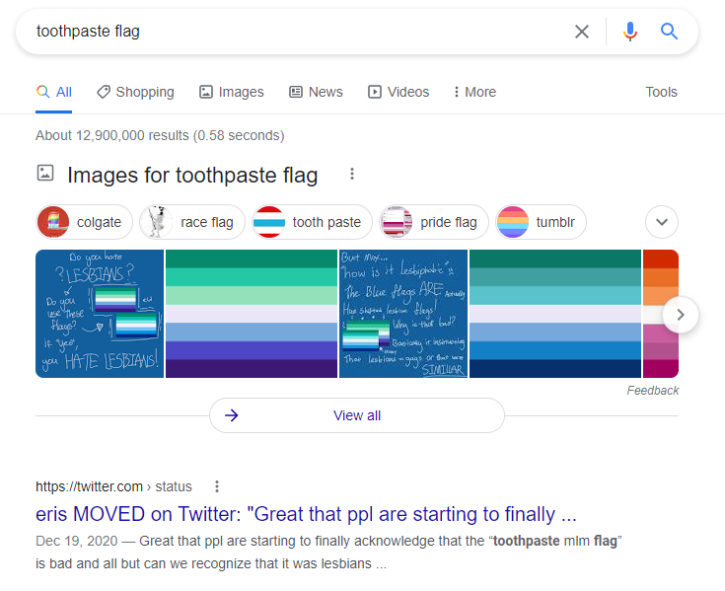
Task: Click the image icon beside Images for toothpaste flag
Action: [x=45, y=173]
